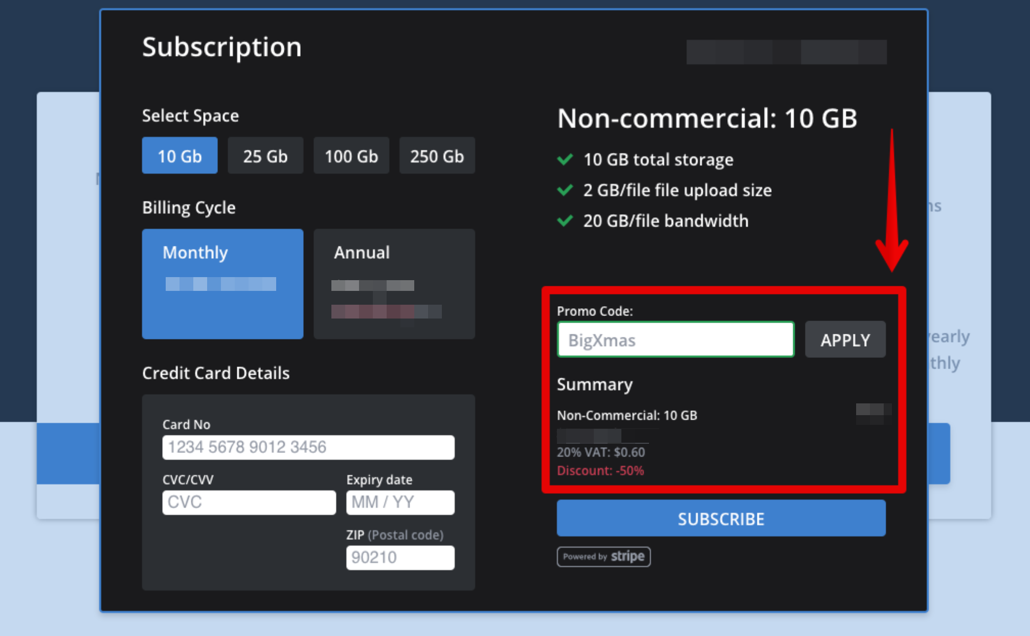This screenshot has width=1030, height=636.
Task: Click the CVC/CVV input box
Action: click(x=249, y=502)
